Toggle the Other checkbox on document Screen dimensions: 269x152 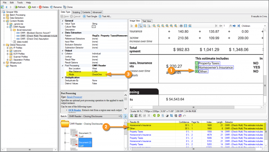tap(197, 71)
